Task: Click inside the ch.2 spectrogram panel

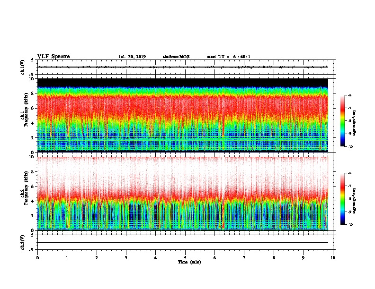Action: click(x=183, y=194)
